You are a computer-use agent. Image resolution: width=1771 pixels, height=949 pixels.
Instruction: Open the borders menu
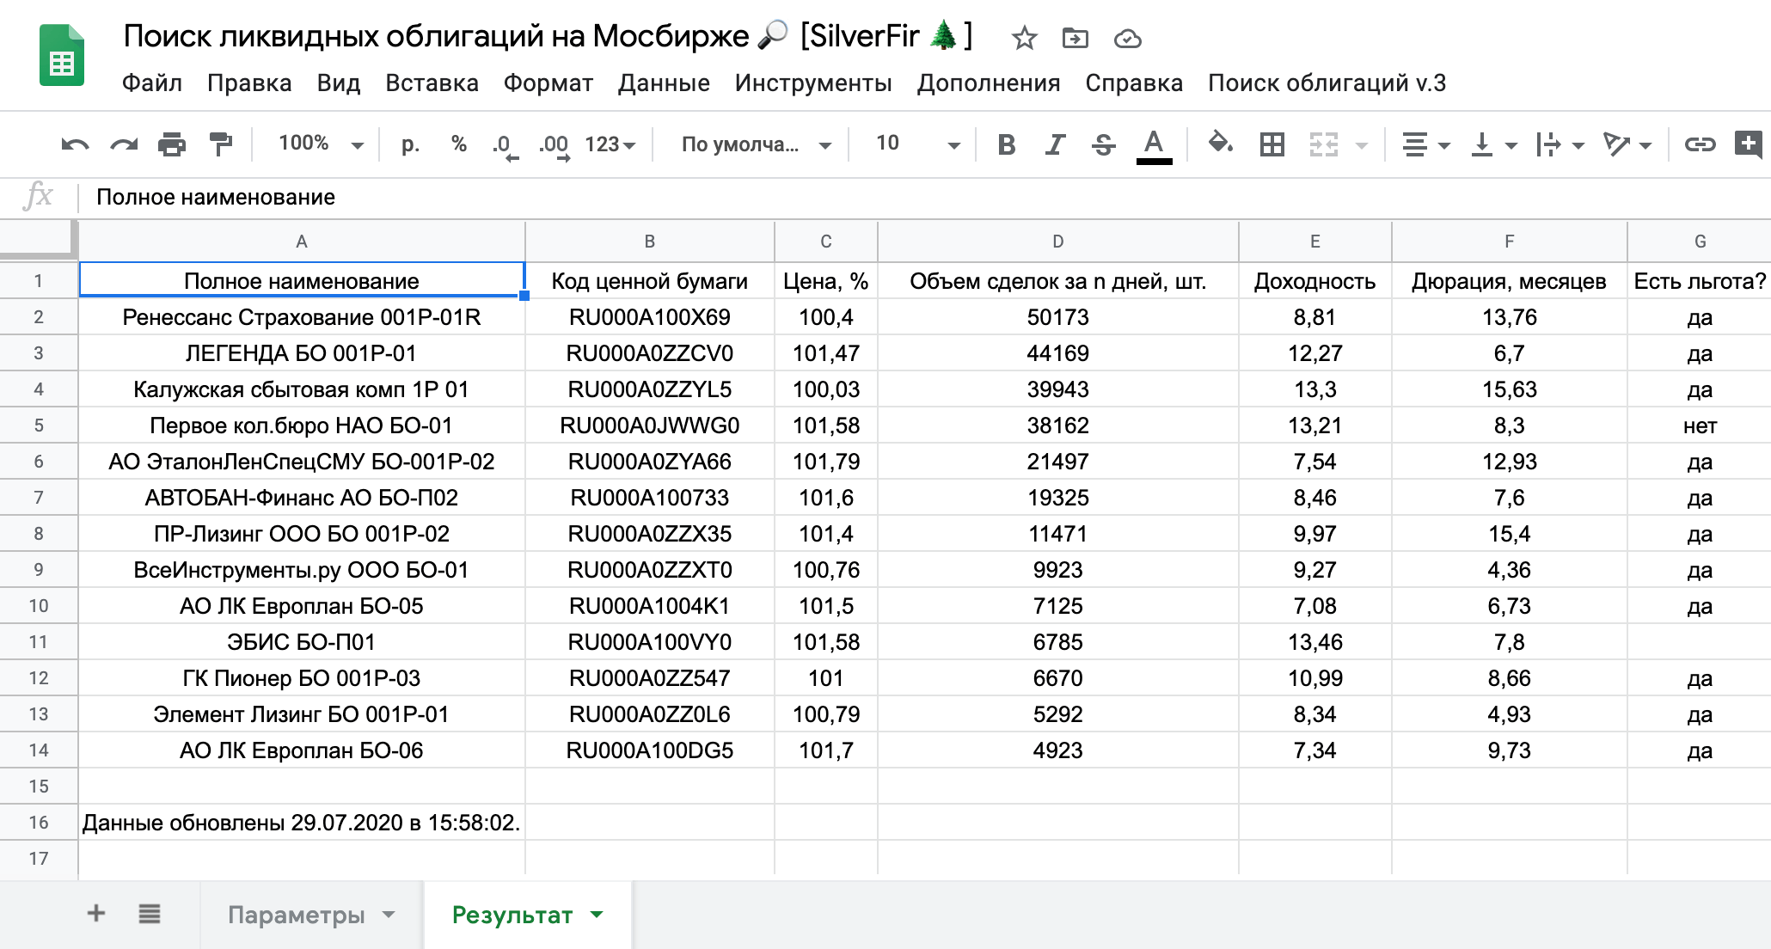tap(1272, 144)
